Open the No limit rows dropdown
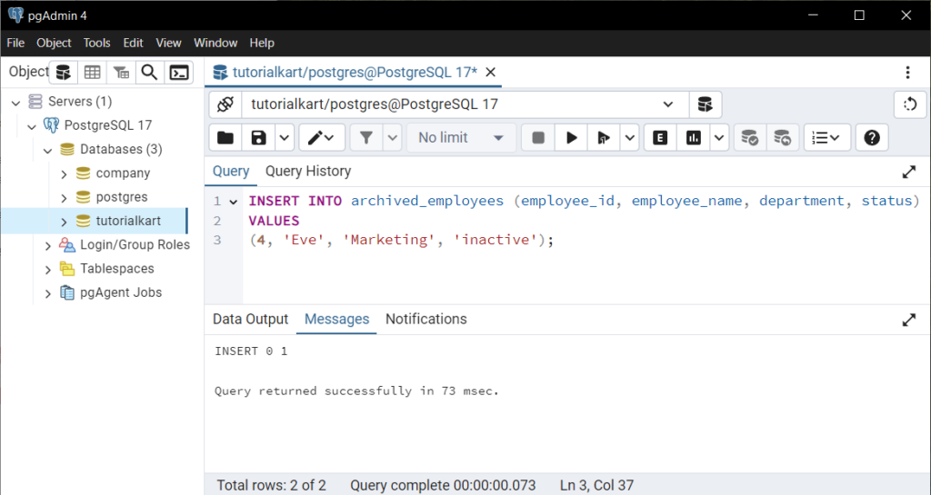Image resolution: width=931 pixels, height=495 pixels. click(461, 138)
